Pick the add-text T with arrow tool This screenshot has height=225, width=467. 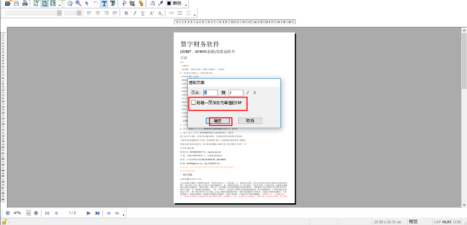click(x=112, y=4)
